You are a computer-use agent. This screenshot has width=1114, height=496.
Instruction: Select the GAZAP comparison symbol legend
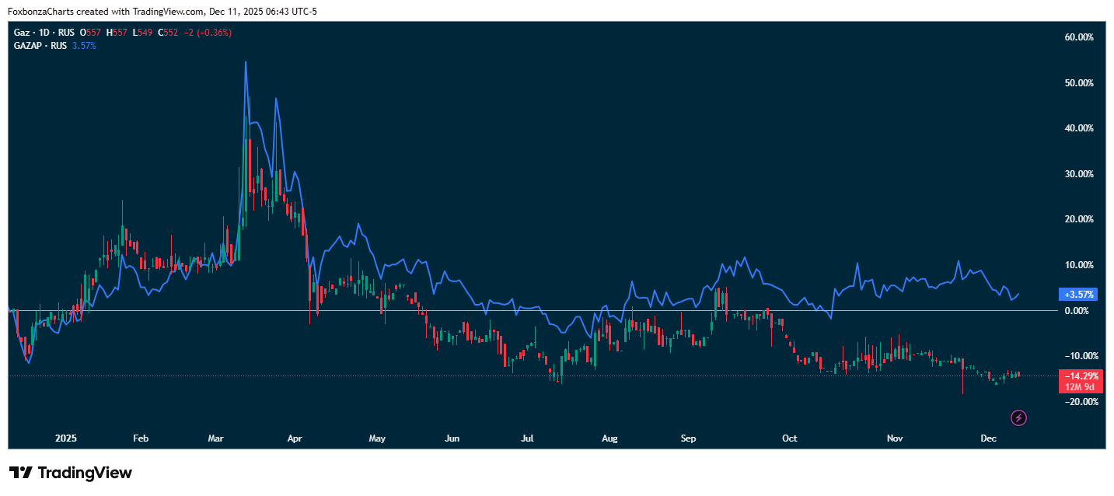click(x=31, y=46)
